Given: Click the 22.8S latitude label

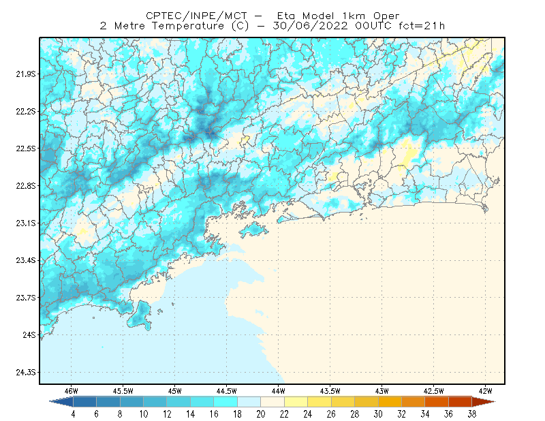Looking at the screenshot, I should (26, 186).
